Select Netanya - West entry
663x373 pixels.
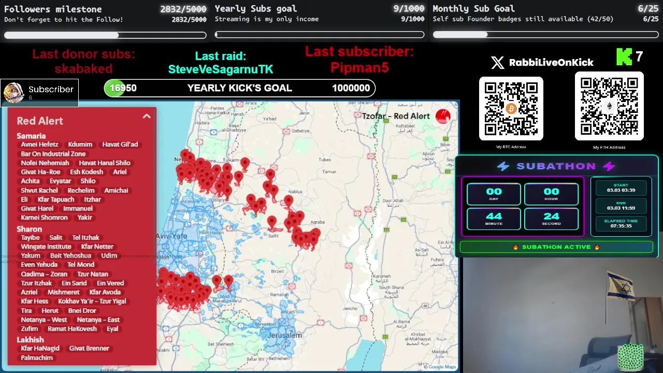click(x=44, y=320)
